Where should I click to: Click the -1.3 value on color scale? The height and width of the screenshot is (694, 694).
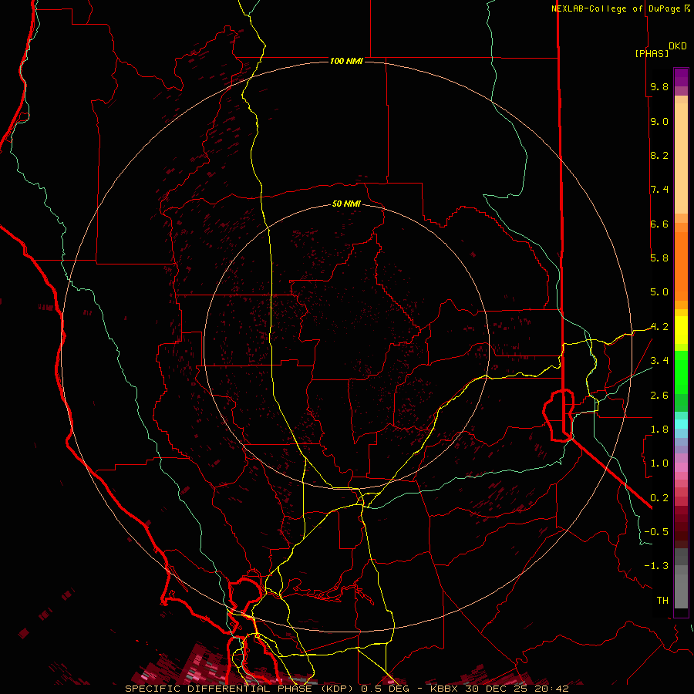coord(656,566)
